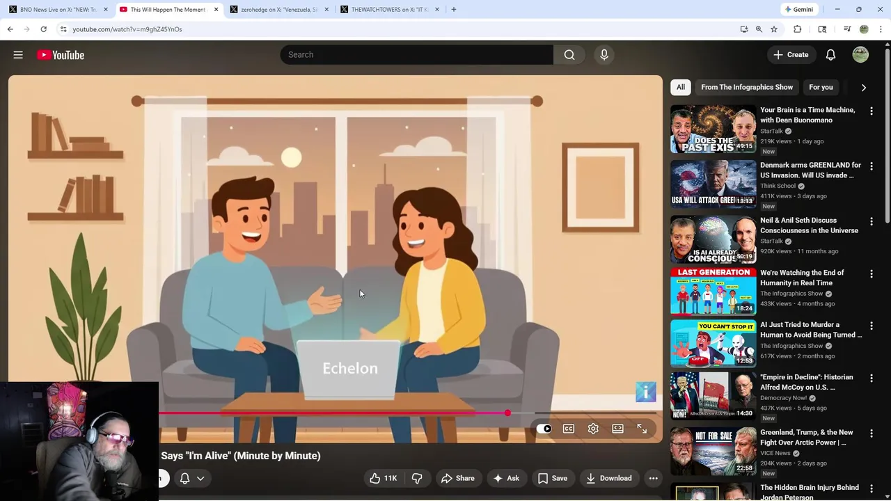Click the address bar URL
Screen dimensions: 891x501
click(127, 29)
